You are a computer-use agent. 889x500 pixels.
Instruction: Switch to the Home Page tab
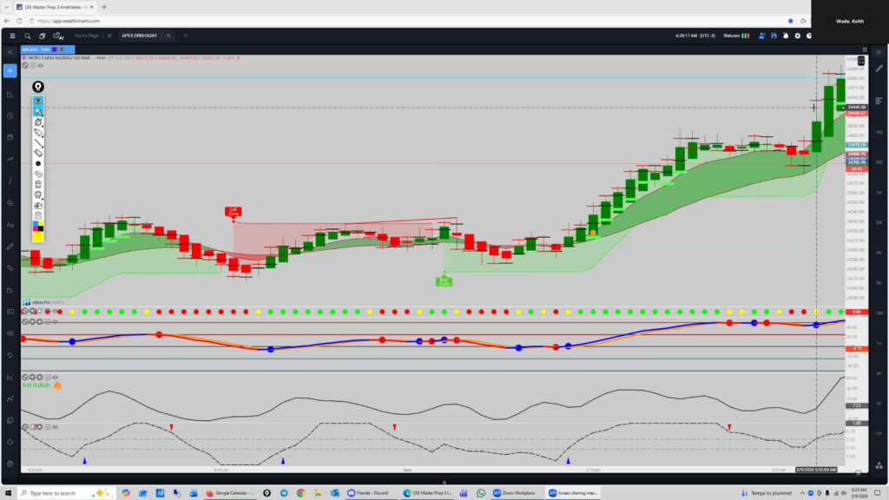[x=87, y=36]
